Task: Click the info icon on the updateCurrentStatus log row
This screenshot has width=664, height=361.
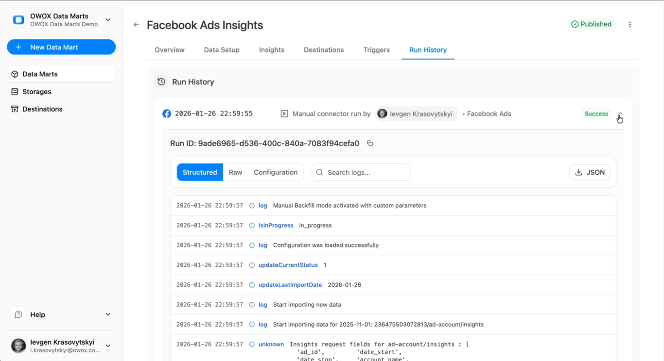Action: [252, 265]
